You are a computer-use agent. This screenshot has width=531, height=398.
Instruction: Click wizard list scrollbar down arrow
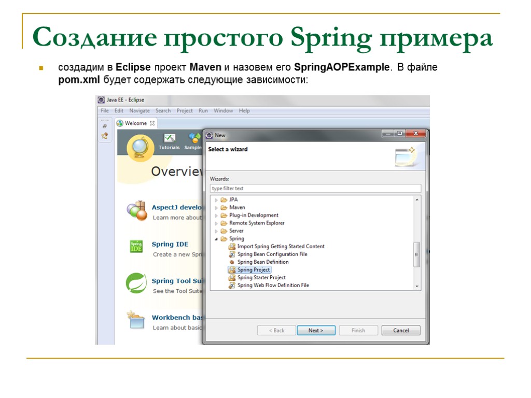click(x=417, y=286)
